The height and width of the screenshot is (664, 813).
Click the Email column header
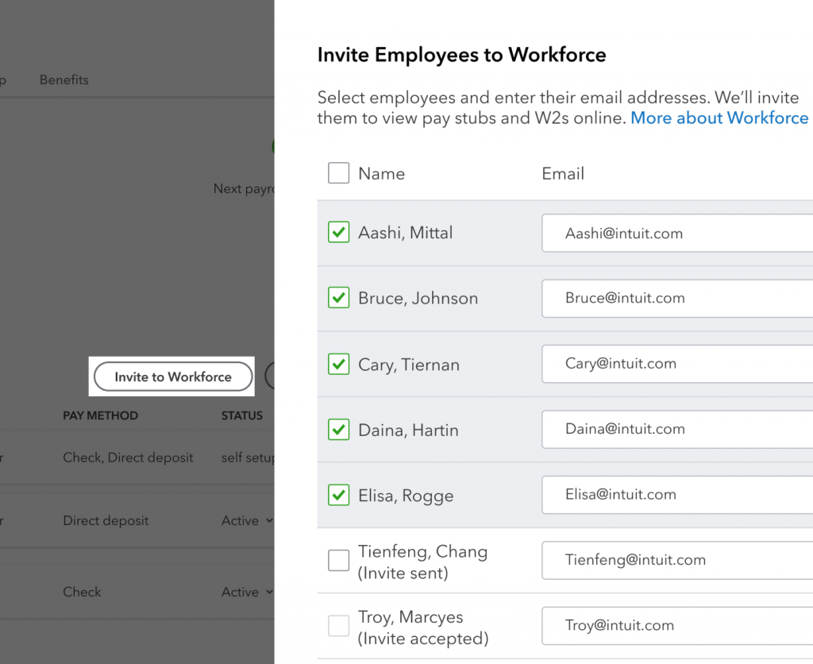(563, 173)
